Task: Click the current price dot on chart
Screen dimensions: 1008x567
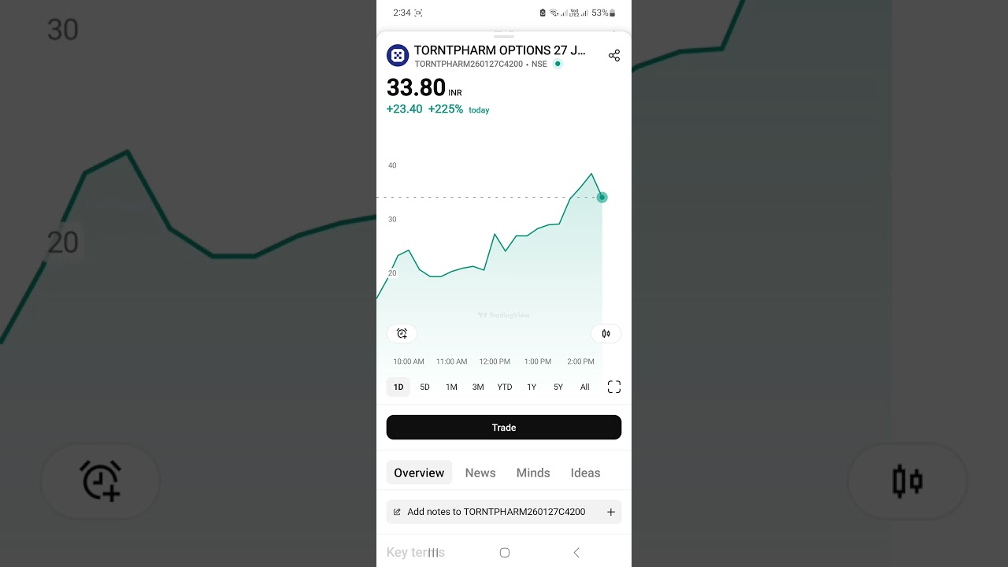Action: (x=602, y=197)
